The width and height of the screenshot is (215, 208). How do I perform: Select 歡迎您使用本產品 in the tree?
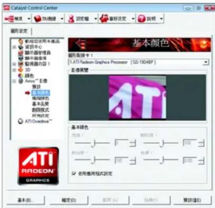[43, 41]
